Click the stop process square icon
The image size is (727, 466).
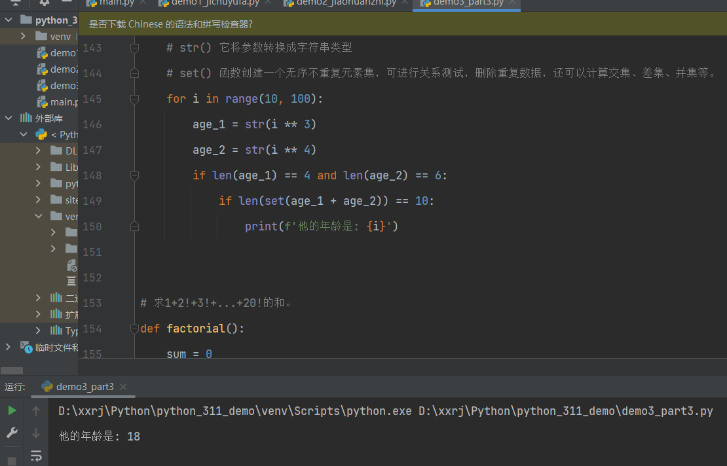(x=12, y=460)
